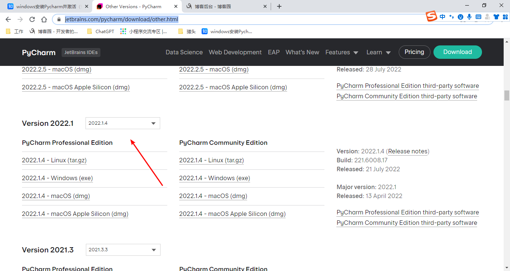Screen dimensions: 510x271
Task: Click the Pricing button
Action: [414, 52]
